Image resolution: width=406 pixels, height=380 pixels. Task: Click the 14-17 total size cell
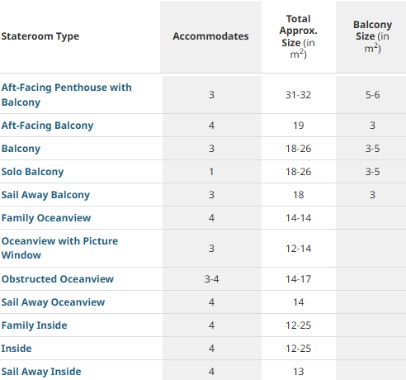point(299,279)
